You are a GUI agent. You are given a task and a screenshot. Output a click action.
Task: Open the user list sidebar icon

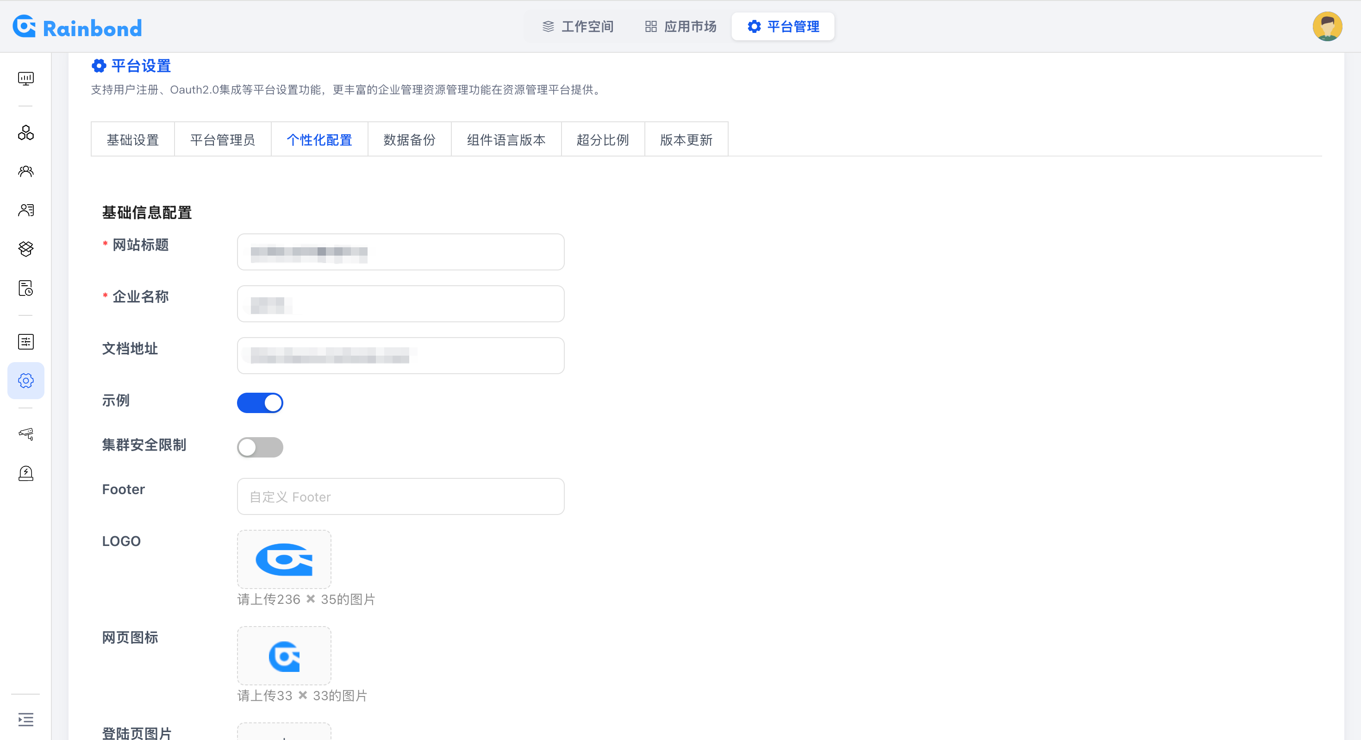[x=25, y=210]
